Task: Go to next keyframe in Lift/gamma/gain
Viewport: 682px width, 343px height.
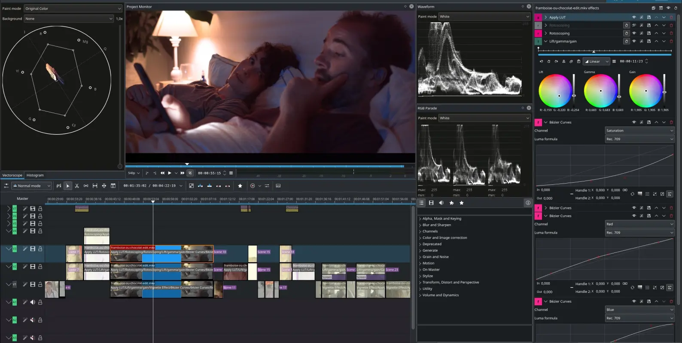Action: (x=556, y=61)
